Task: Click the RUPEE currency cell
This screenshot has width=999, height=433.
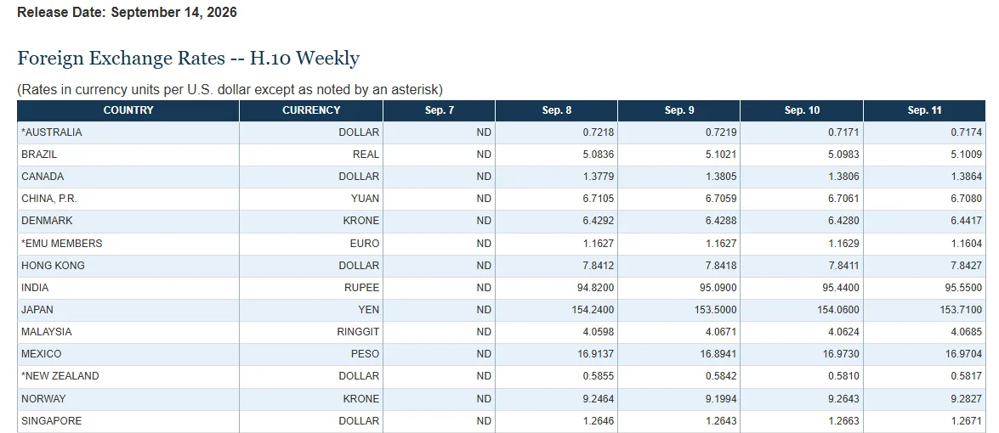Action: click(x=311, y=288)
